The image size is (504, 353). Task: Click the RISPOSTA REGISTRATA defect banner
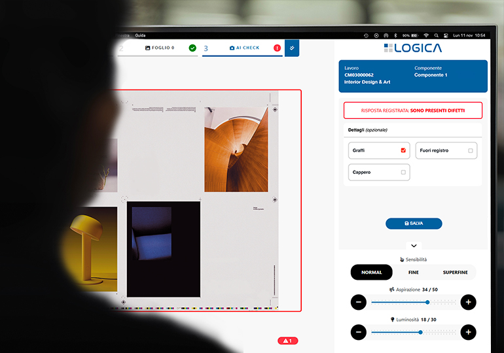coord(413,110)
